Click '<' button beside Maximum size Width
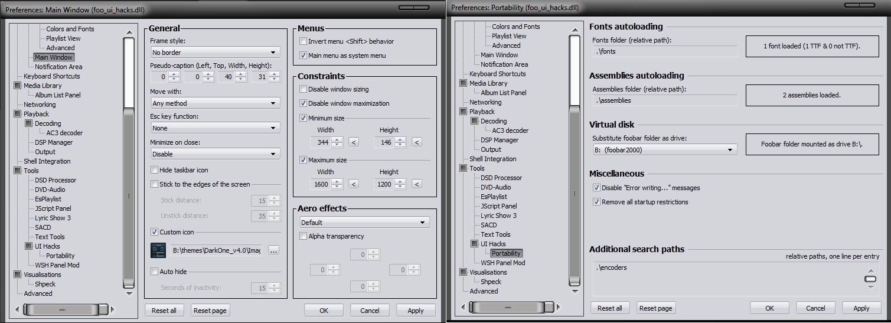Screen dimensions: 891x323 (354, 184)
